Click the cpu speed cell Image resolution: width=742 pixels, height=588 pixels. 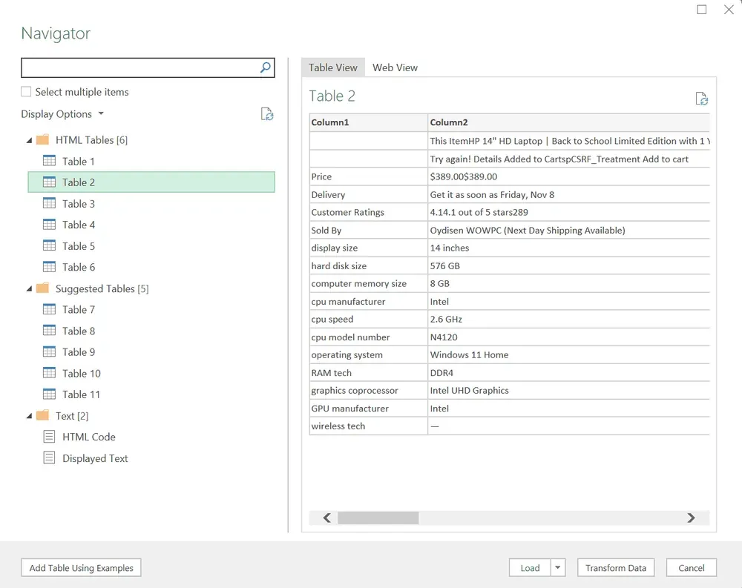click(369, 319)
